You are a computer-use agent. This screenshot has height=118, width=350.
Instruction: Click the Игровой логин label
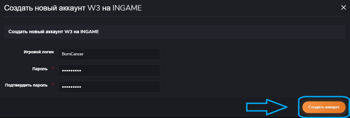39,52
